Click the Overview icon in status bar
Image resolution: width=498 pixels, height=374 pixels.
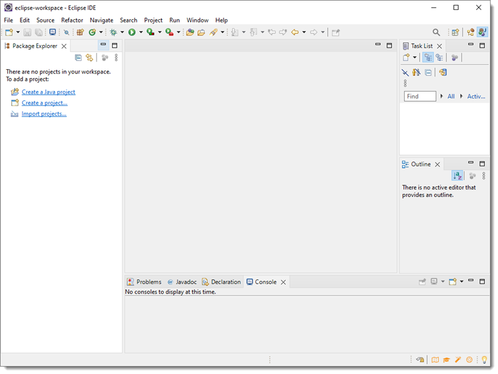pyautogui.click(x=435, y=360)
